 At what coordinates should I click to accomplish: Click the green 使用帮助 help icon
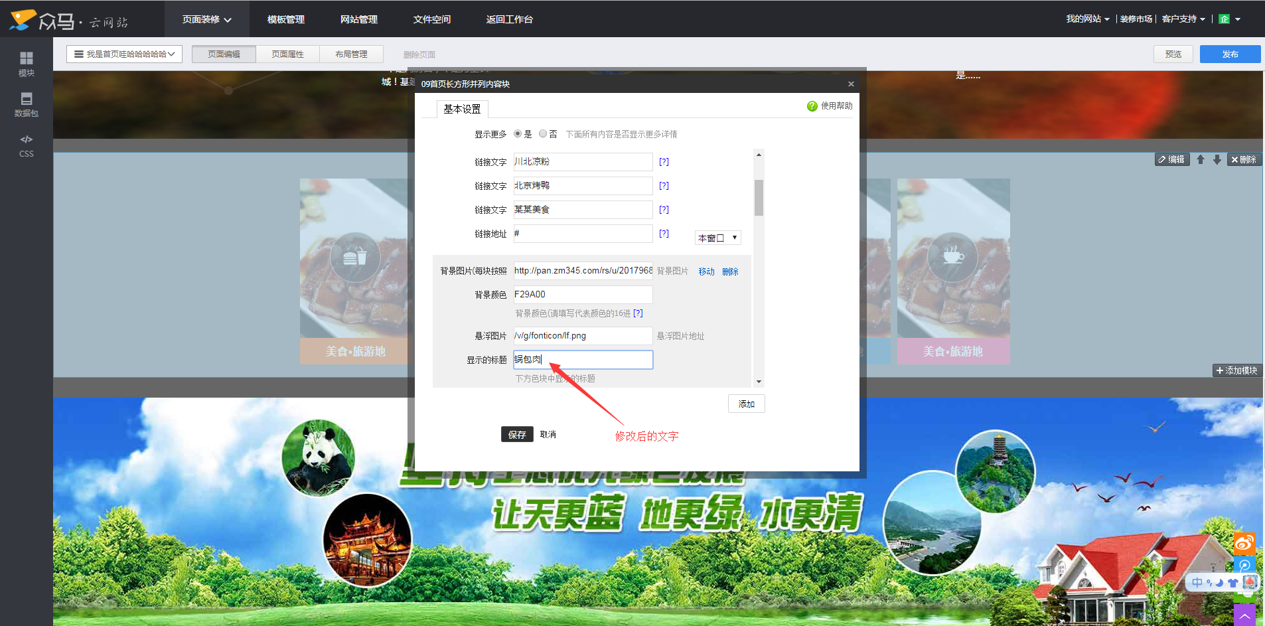point(812,106)
